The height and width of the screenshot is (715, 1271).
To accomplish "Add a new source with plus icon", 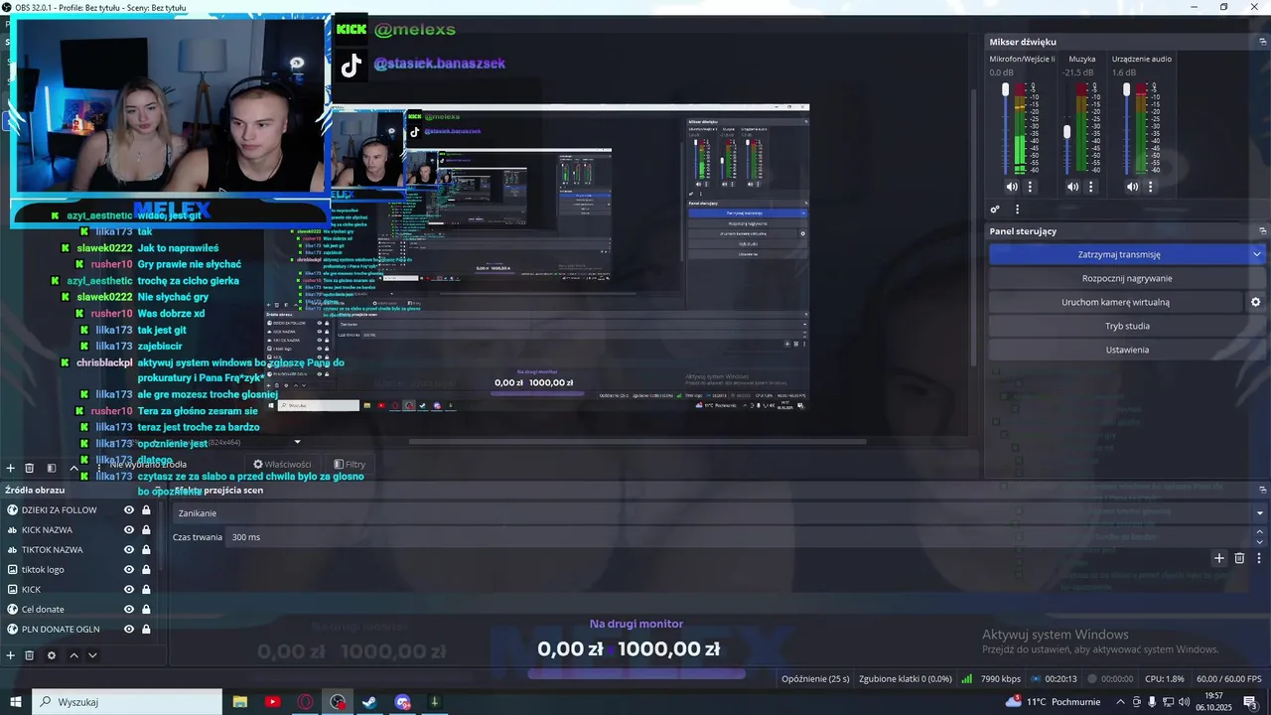I will pyautogui.click(x=11, y=655).
